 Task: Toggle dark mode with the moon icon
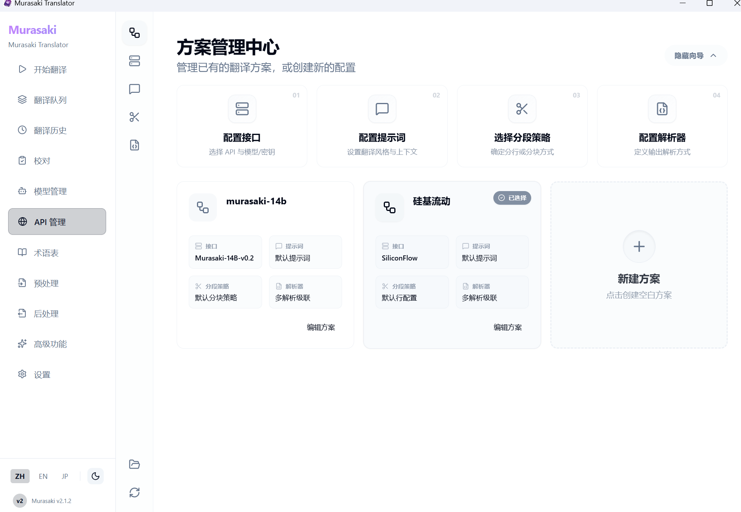pos(96,476)
